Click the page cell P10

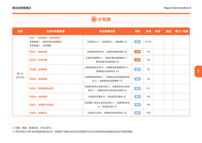point(148,113)
